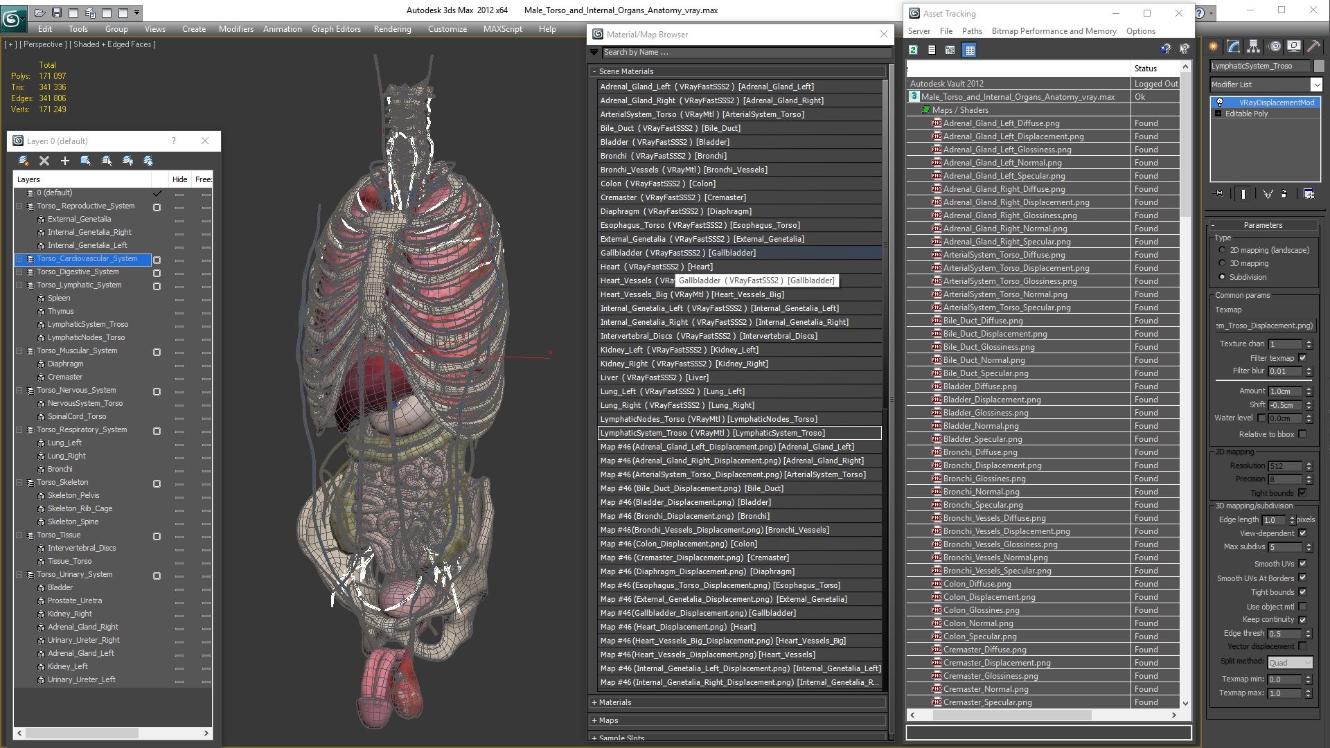
Task: Select 3D mapping radio button
Action: coord(1222,263)
